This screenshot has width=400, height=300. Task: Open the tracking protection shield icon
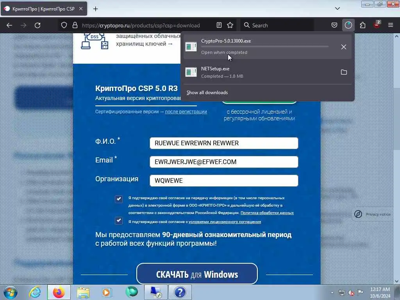64,25
